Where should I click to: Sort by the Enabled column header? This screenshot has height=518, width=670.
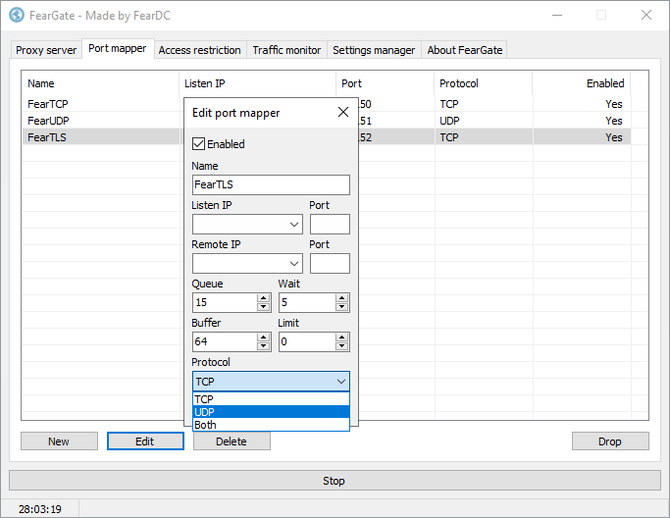pos(582,83)
